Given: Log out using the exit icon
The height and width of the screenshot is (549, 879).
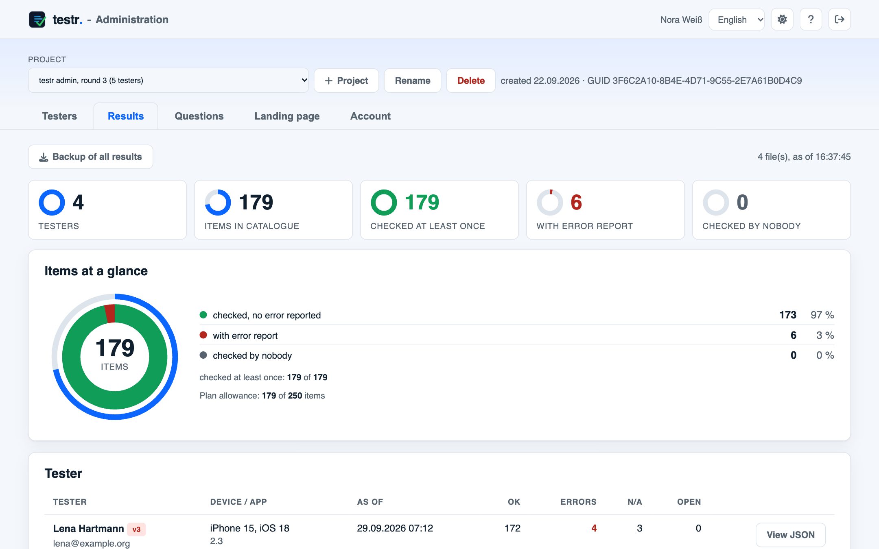Looking at the screenshot, I should [839, 19].
